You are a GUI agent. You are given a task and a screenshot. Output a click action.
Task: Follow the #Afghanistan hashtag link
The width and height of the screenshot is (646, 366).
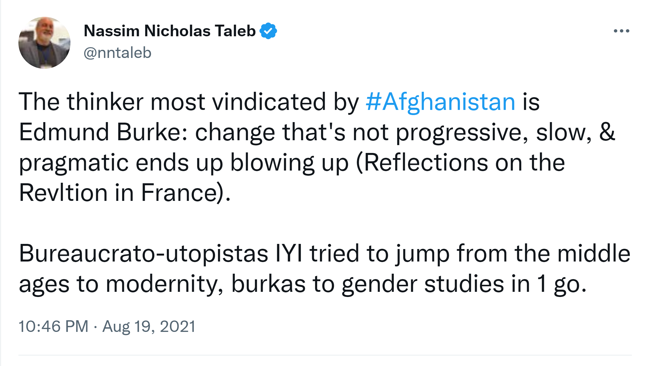point(440,102)
